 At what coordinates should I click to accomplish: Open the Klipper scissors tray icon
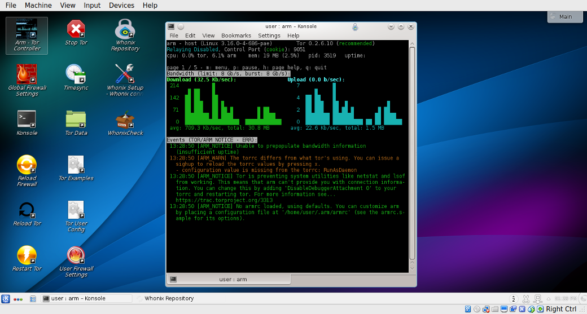[x=525, y=299]
